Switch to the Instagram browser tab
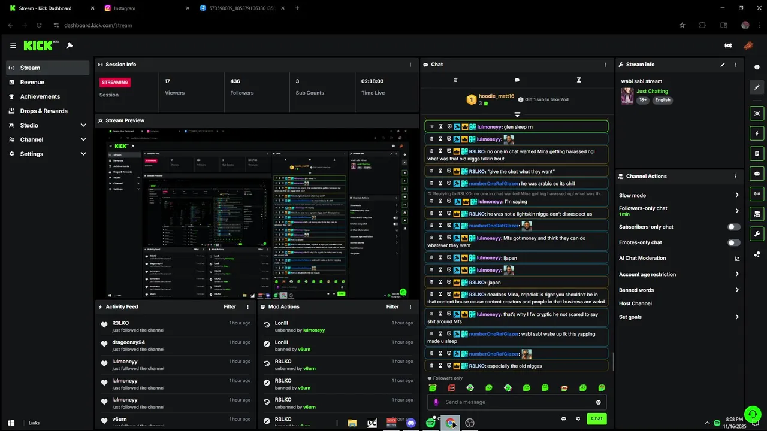Screen dimensions: 767x431 pos(146,8)
